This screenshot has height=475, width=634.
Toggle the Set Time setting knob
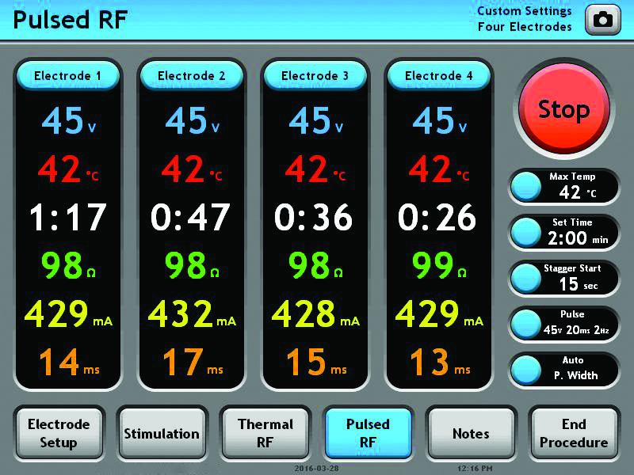(525, 232)
